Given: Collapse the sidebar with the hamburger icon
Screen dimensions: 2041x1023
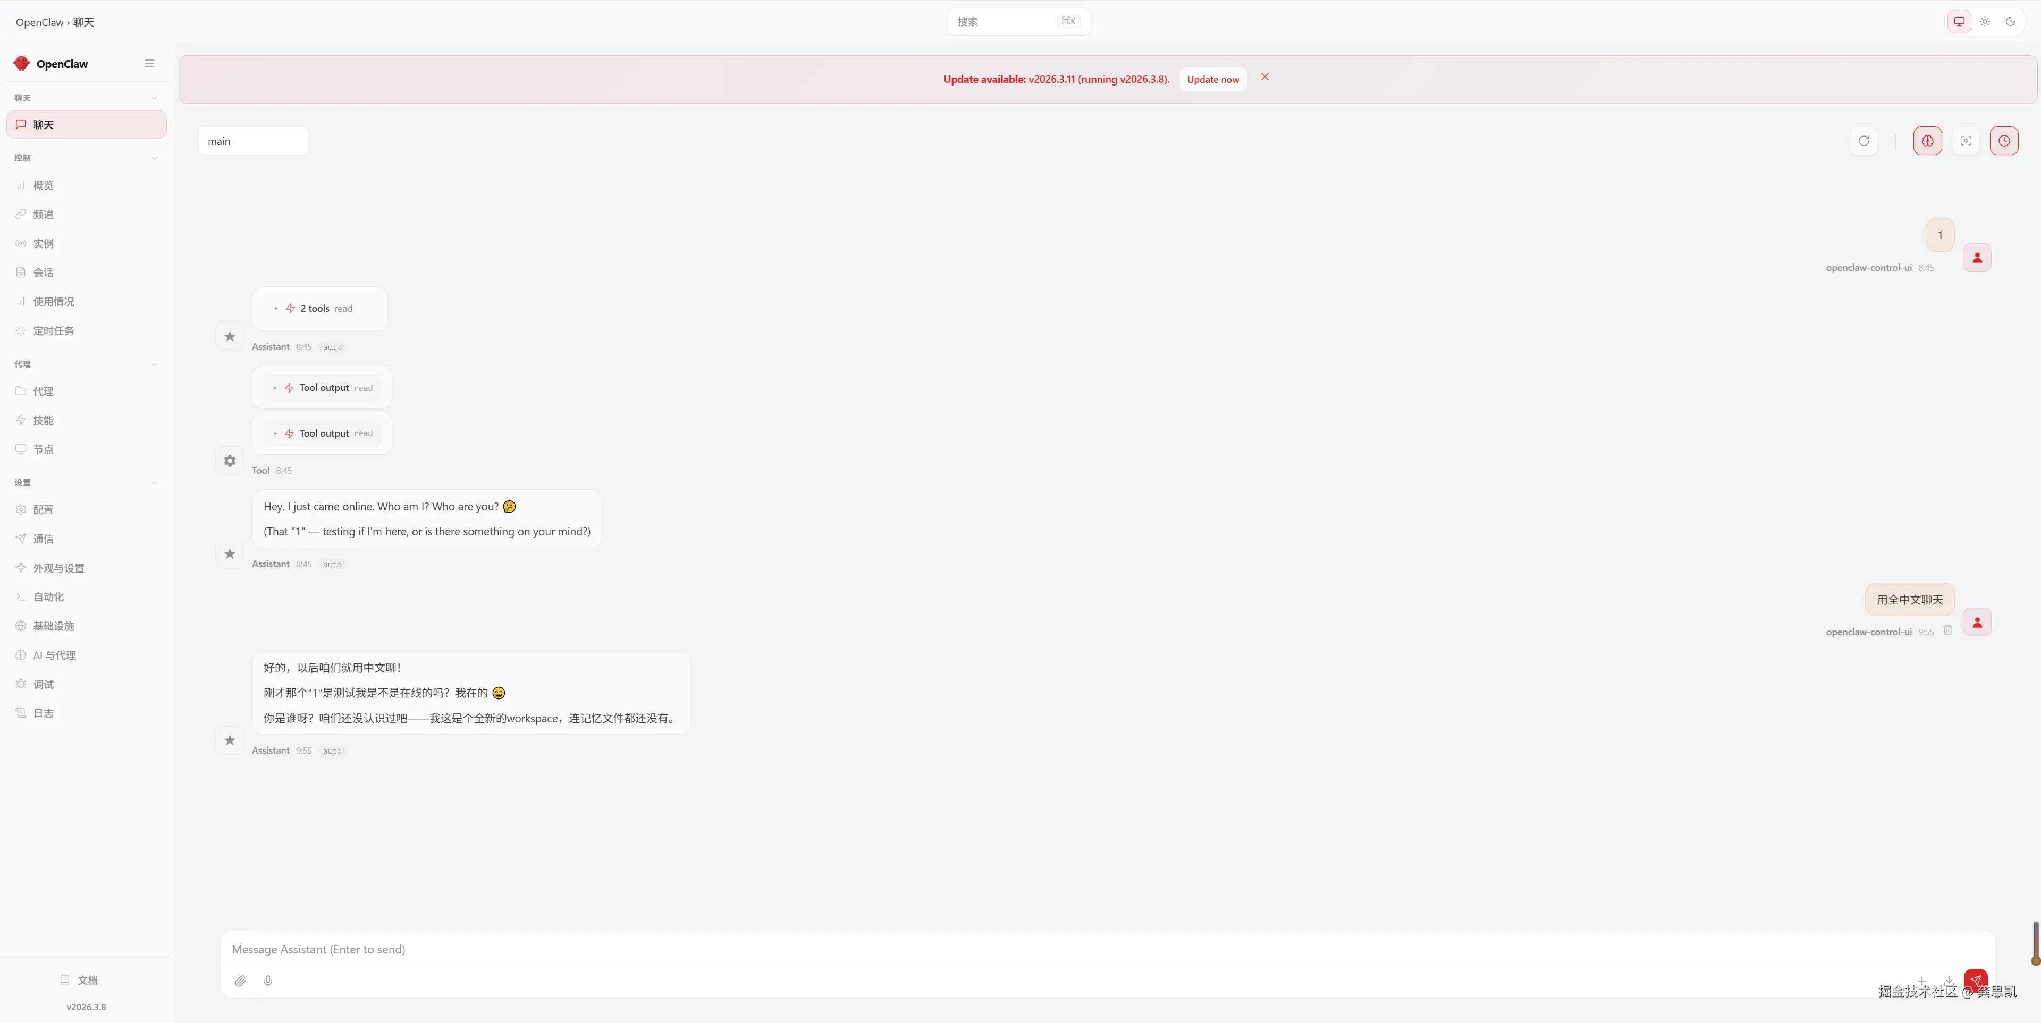Looking at the screenshot, I should click(149, 63).
